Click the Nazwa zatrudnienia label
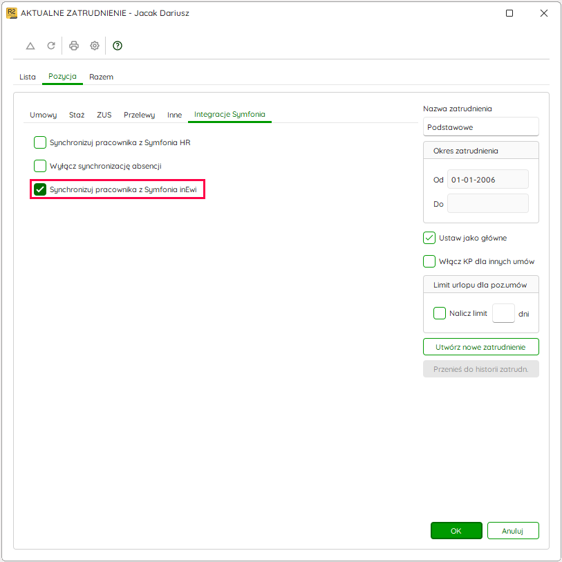Image resolution: width=562 pixels, height=562 pixels. click(458, 109)
